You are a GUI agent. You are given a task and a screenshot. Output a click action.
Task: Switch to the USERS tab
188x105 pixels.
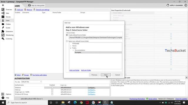(17, 6)
